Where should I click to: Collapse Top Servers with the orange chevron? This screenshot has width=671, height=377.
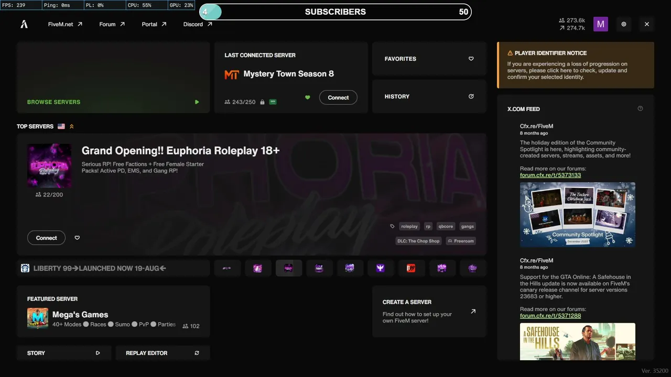tap(72, 126)
